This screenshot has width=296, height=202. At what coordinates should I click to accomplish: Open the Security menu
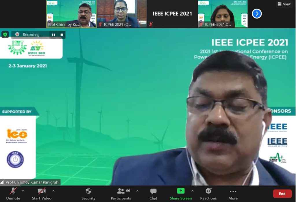click(x=88, y=193)
